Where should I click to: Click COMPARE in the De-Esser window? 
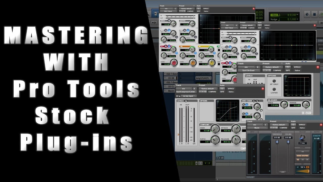[x=277, y=70]
